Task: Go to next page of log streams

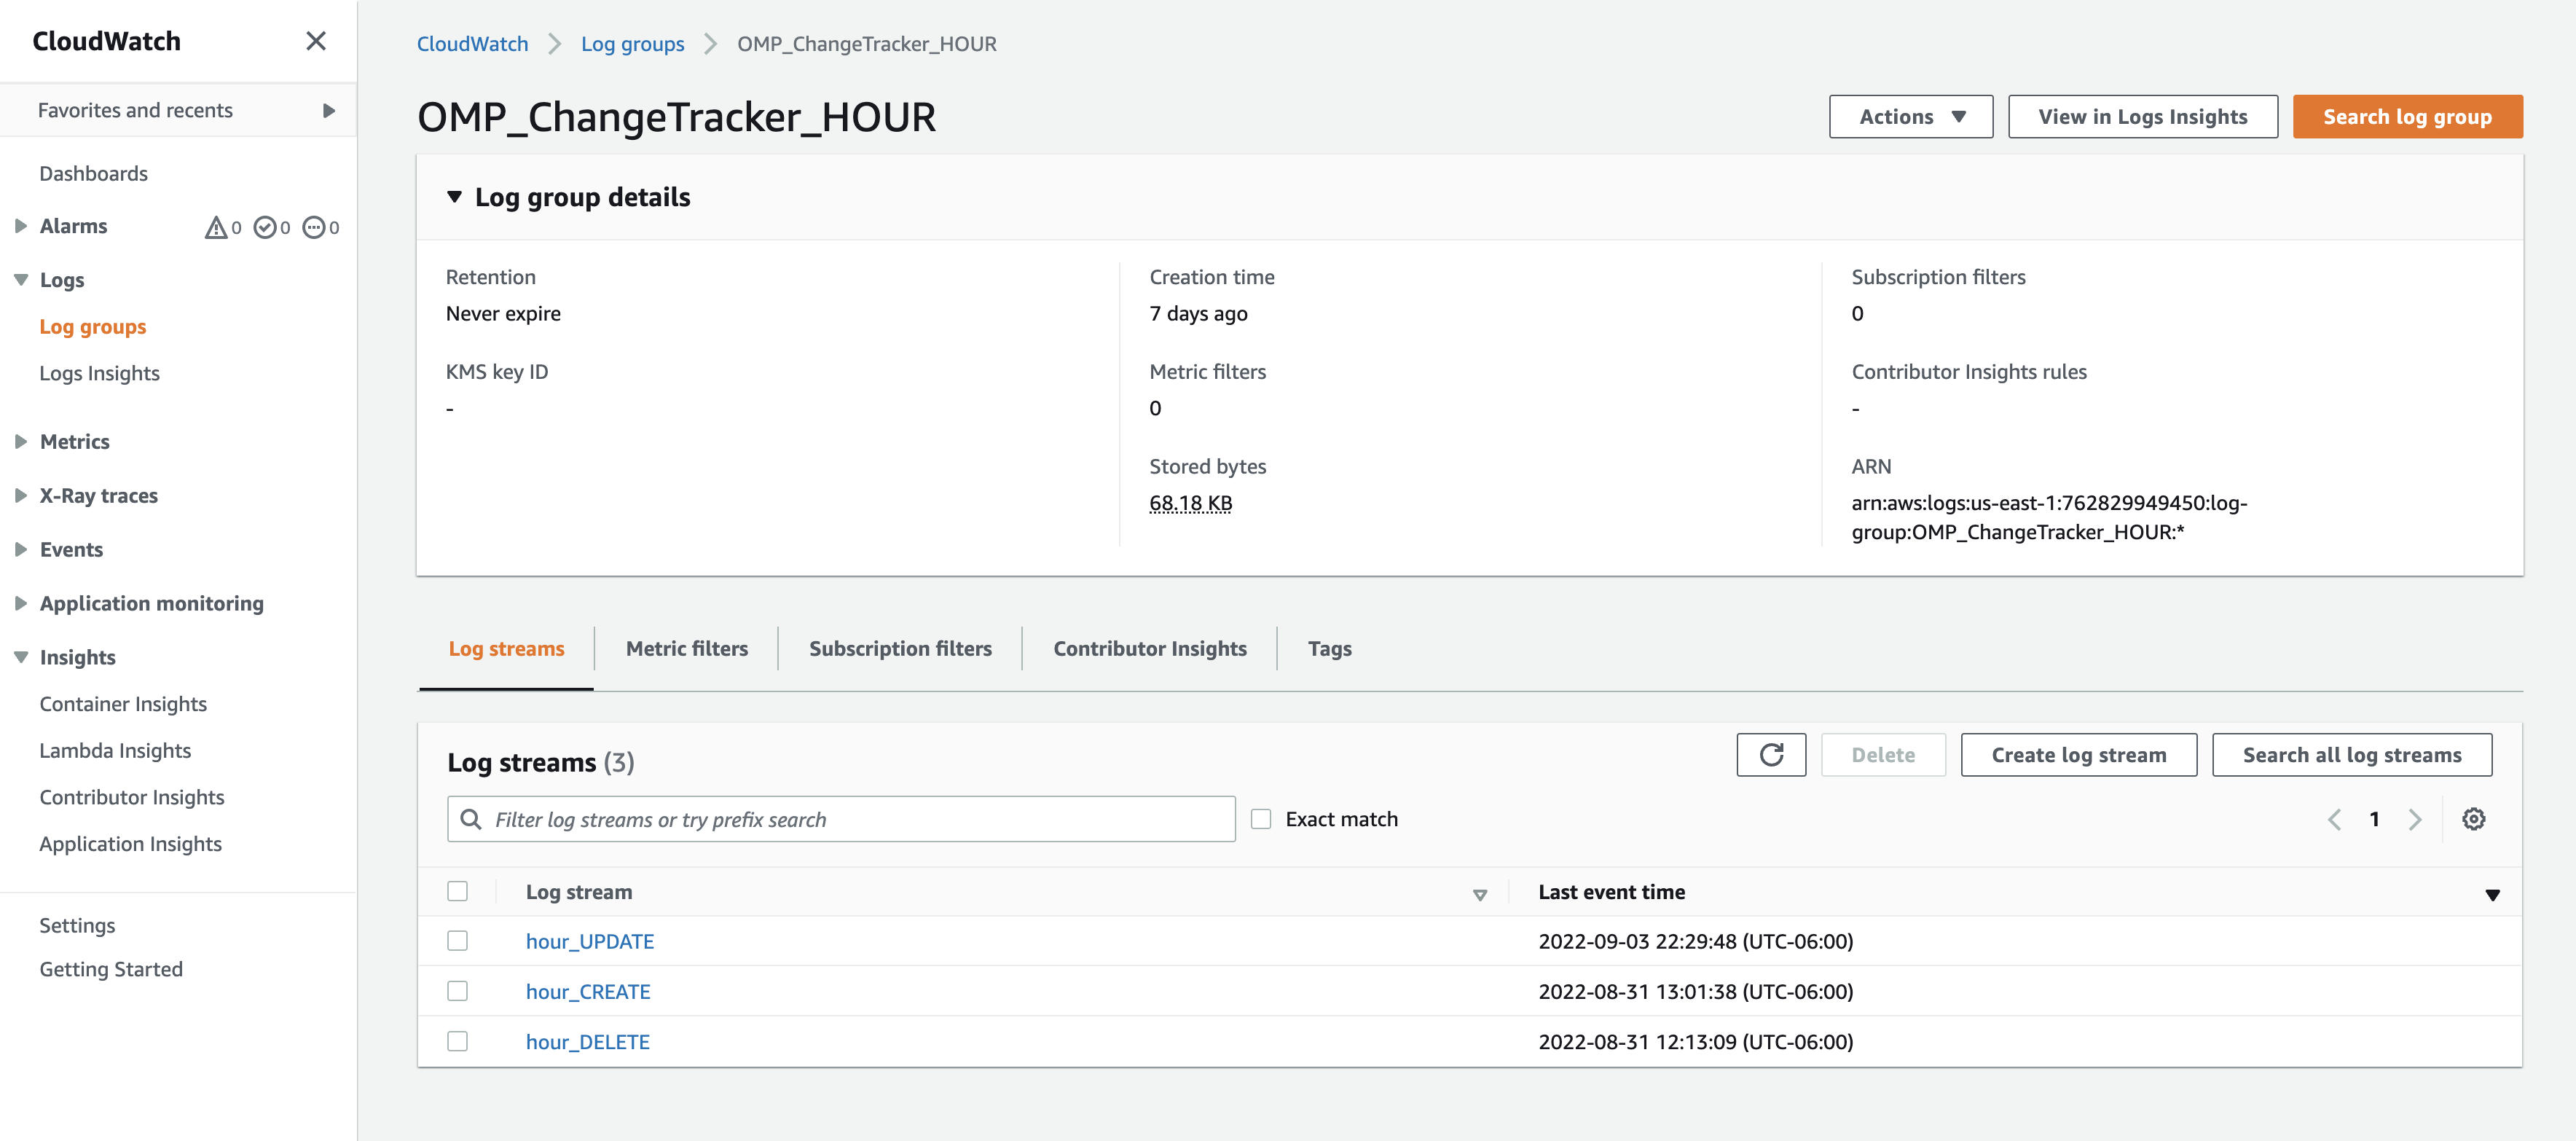Action: click(2415, 820)
